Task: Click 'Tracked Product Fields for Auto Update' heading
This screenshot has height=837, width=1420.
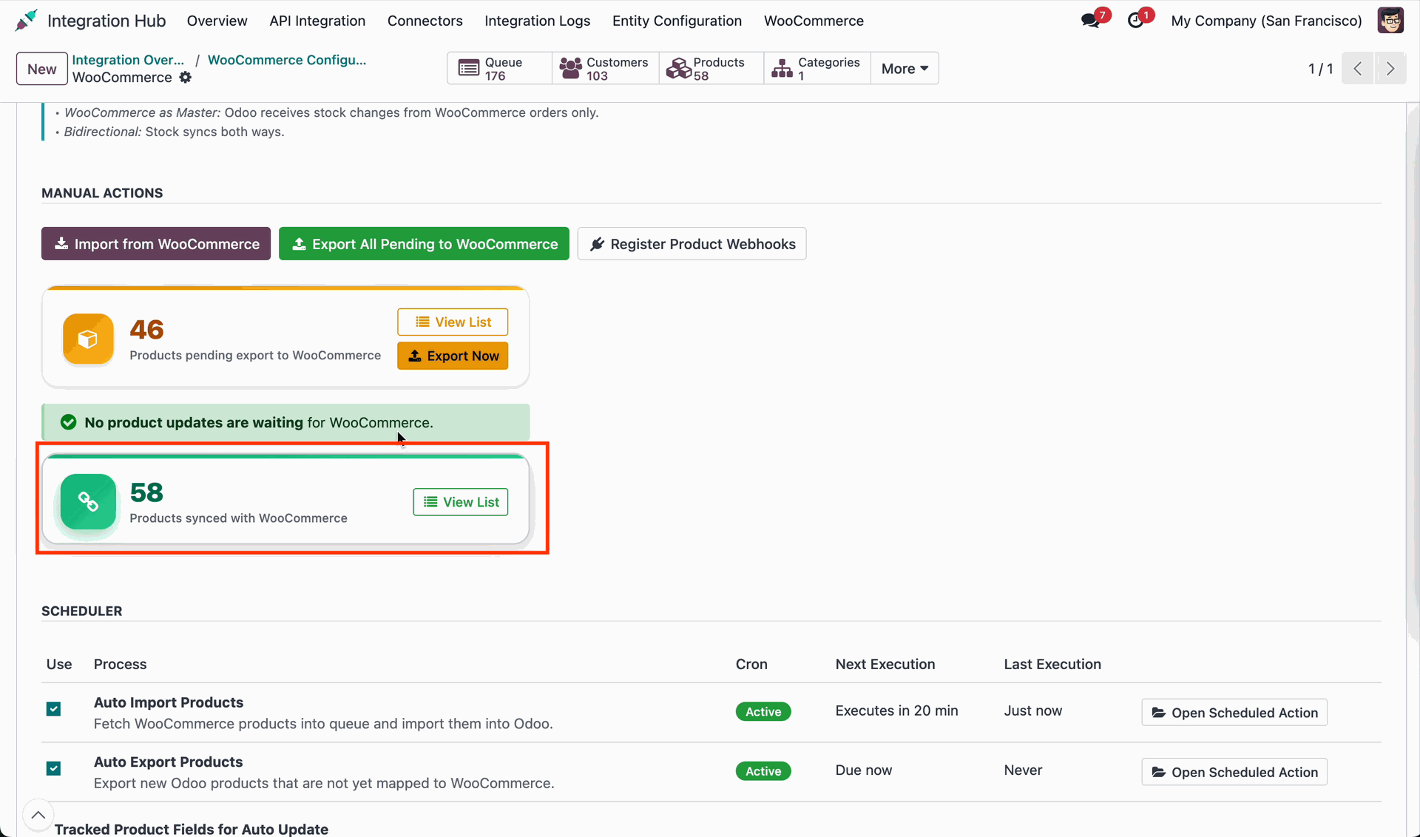Action: [x=191, y=829]
